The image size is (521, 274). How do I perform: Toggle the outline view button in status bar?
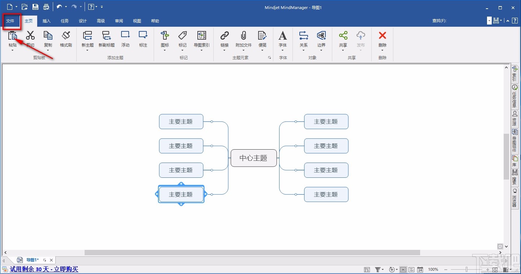pos(411,270)
